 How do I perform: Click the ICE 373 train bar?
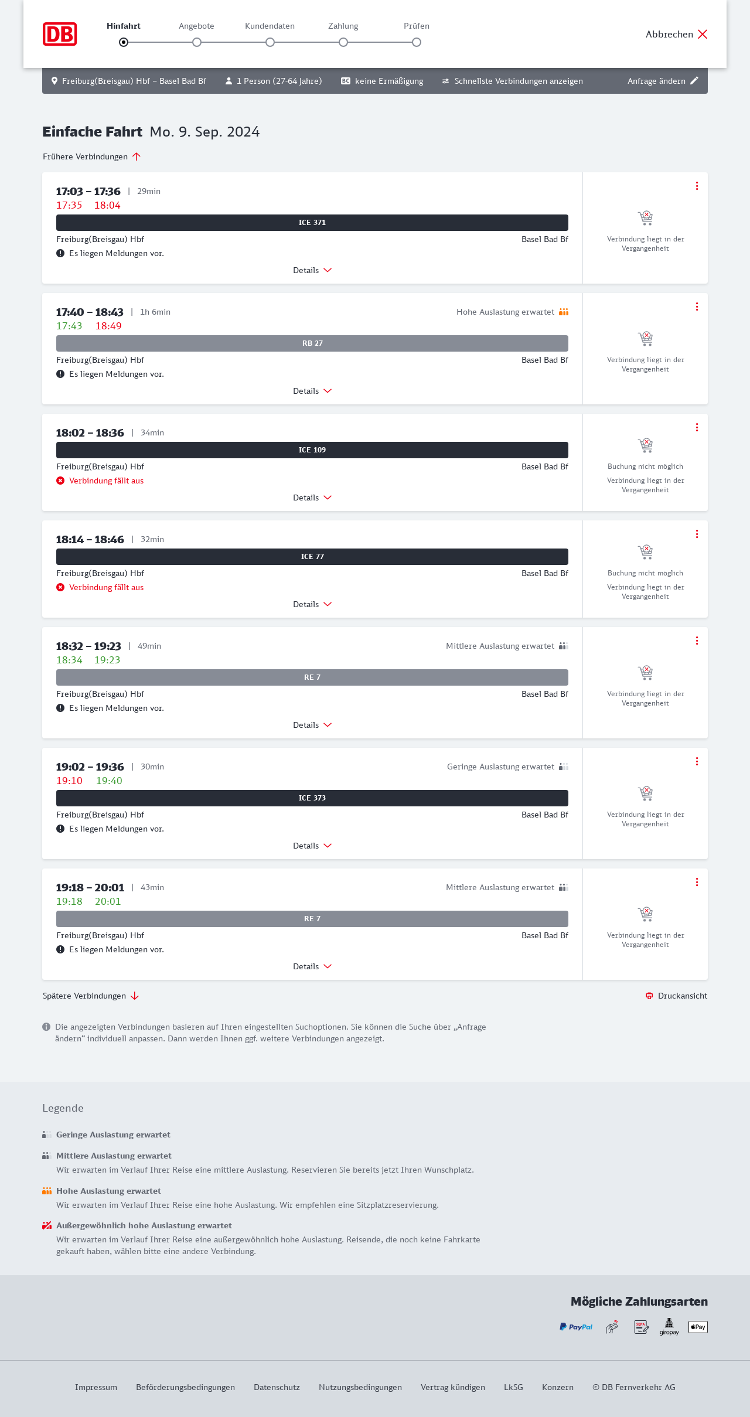[312, 798]
